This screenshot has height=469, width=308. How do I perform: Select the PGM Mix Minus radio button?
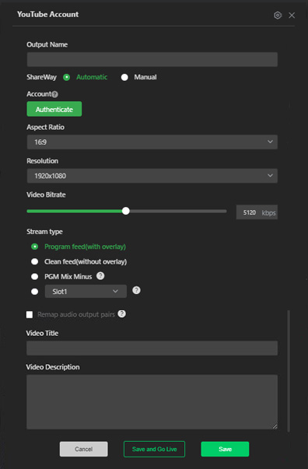[x=35, y=277]
